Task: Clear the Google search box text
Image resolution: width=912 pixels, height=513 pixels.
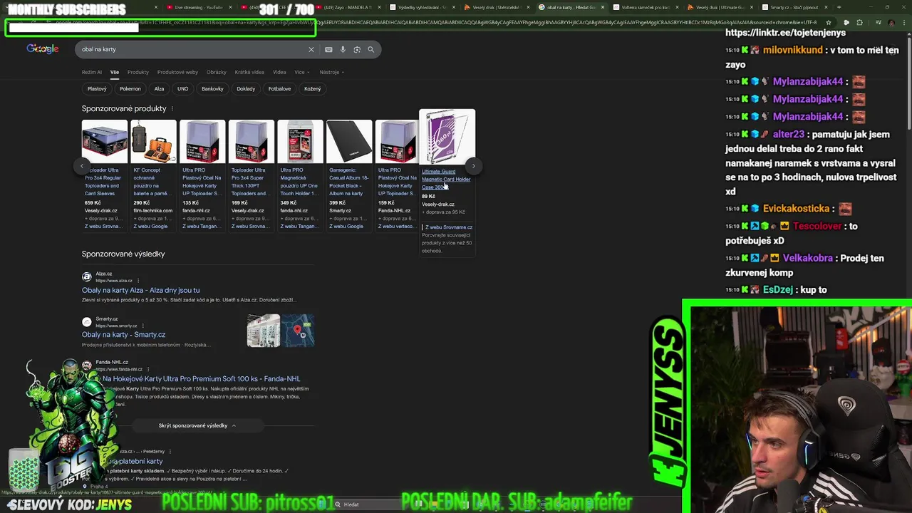Action: pyautogui.click(x=311, y=49)
